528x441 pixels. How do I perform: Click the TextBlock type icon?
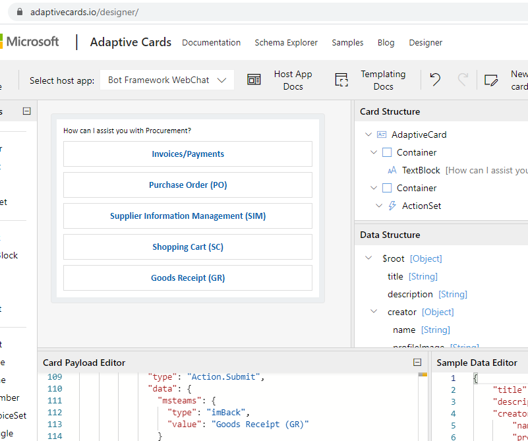392,170
